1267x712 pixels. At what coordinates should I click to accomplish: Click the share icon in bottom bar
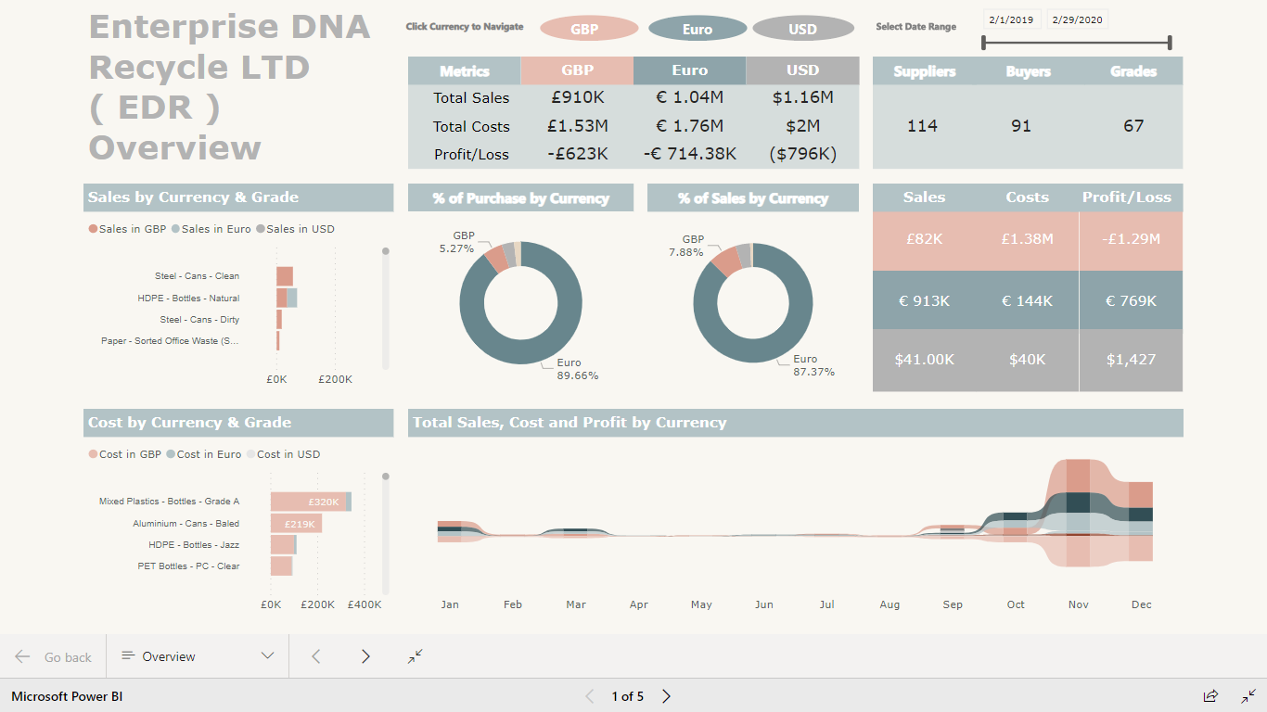1210,696
